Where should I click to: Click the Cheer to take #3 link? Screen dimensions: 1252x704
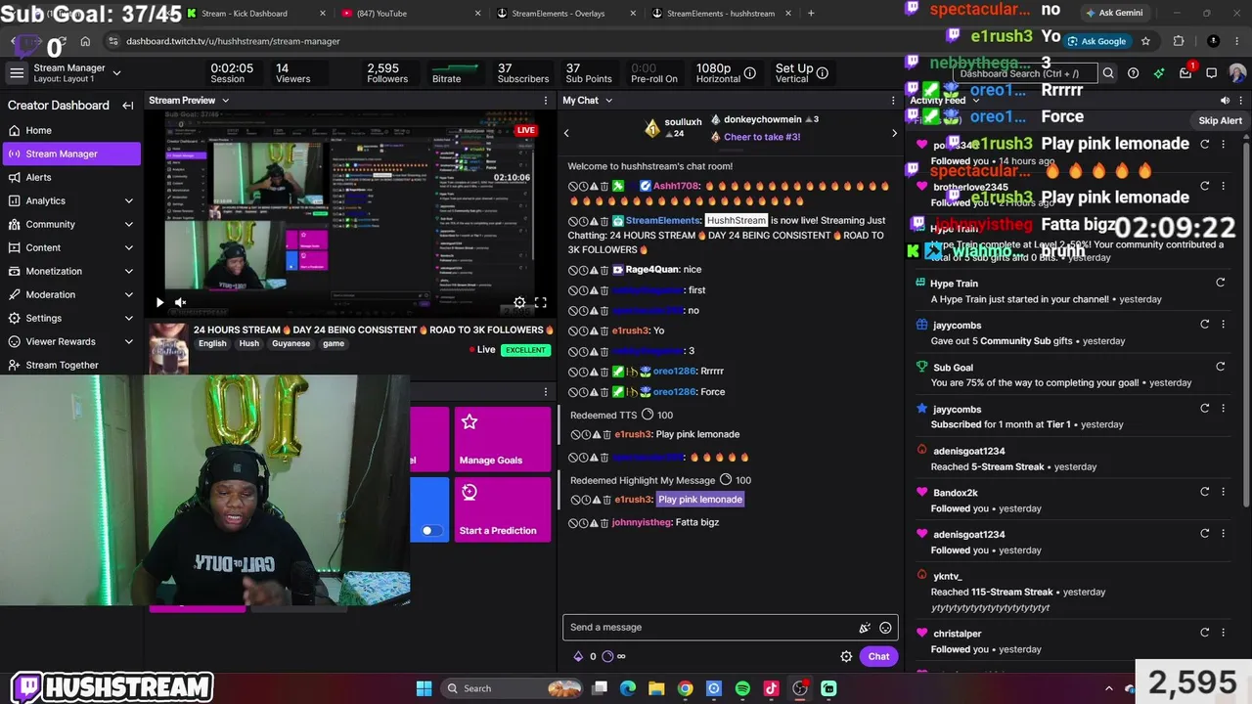tap(762, 137)
